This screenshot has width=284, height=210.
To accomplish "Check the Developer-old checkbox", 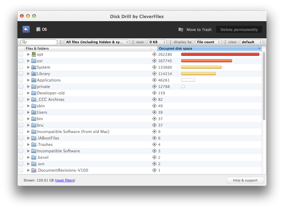I will pos(21,93).
